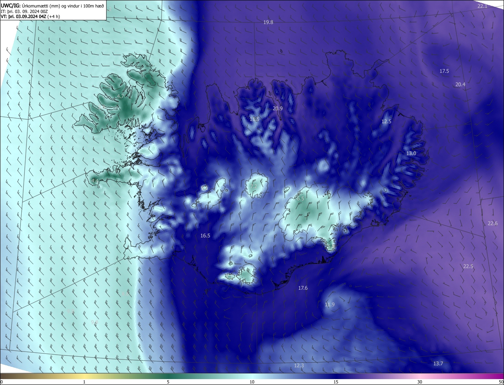Click the 17.6 value label
Screen dimensions: 504x385
[x=302, y=288]
